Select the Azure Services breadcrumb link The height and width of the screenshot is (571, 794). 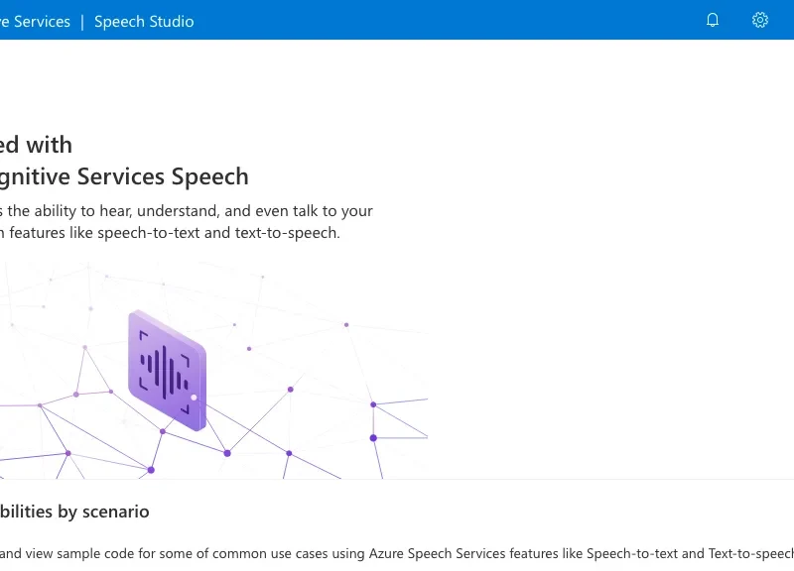(x=35, y=20)
